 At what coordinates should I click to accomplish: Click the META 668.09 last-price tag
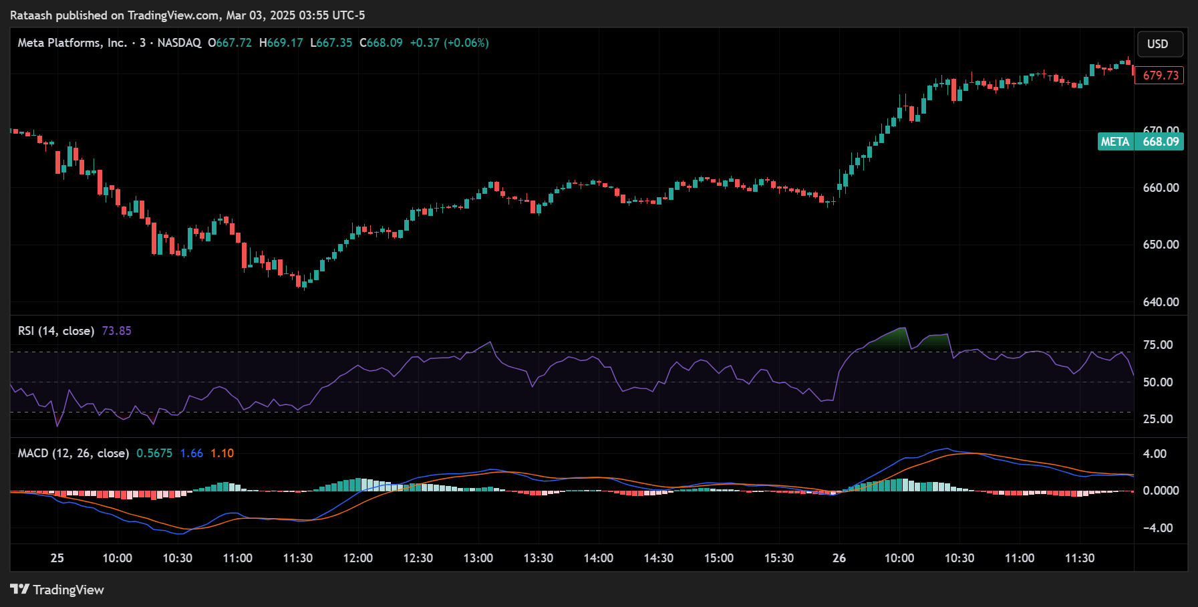[x=1141, y=142]
